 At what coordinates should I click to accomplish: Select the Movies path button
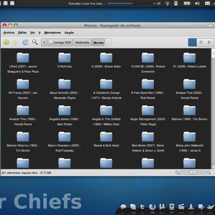click(98, 42)
